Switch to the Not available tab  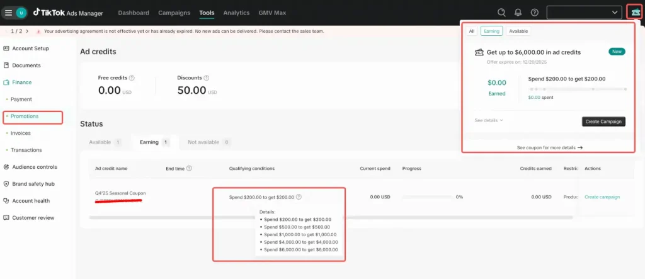(208, 142)
